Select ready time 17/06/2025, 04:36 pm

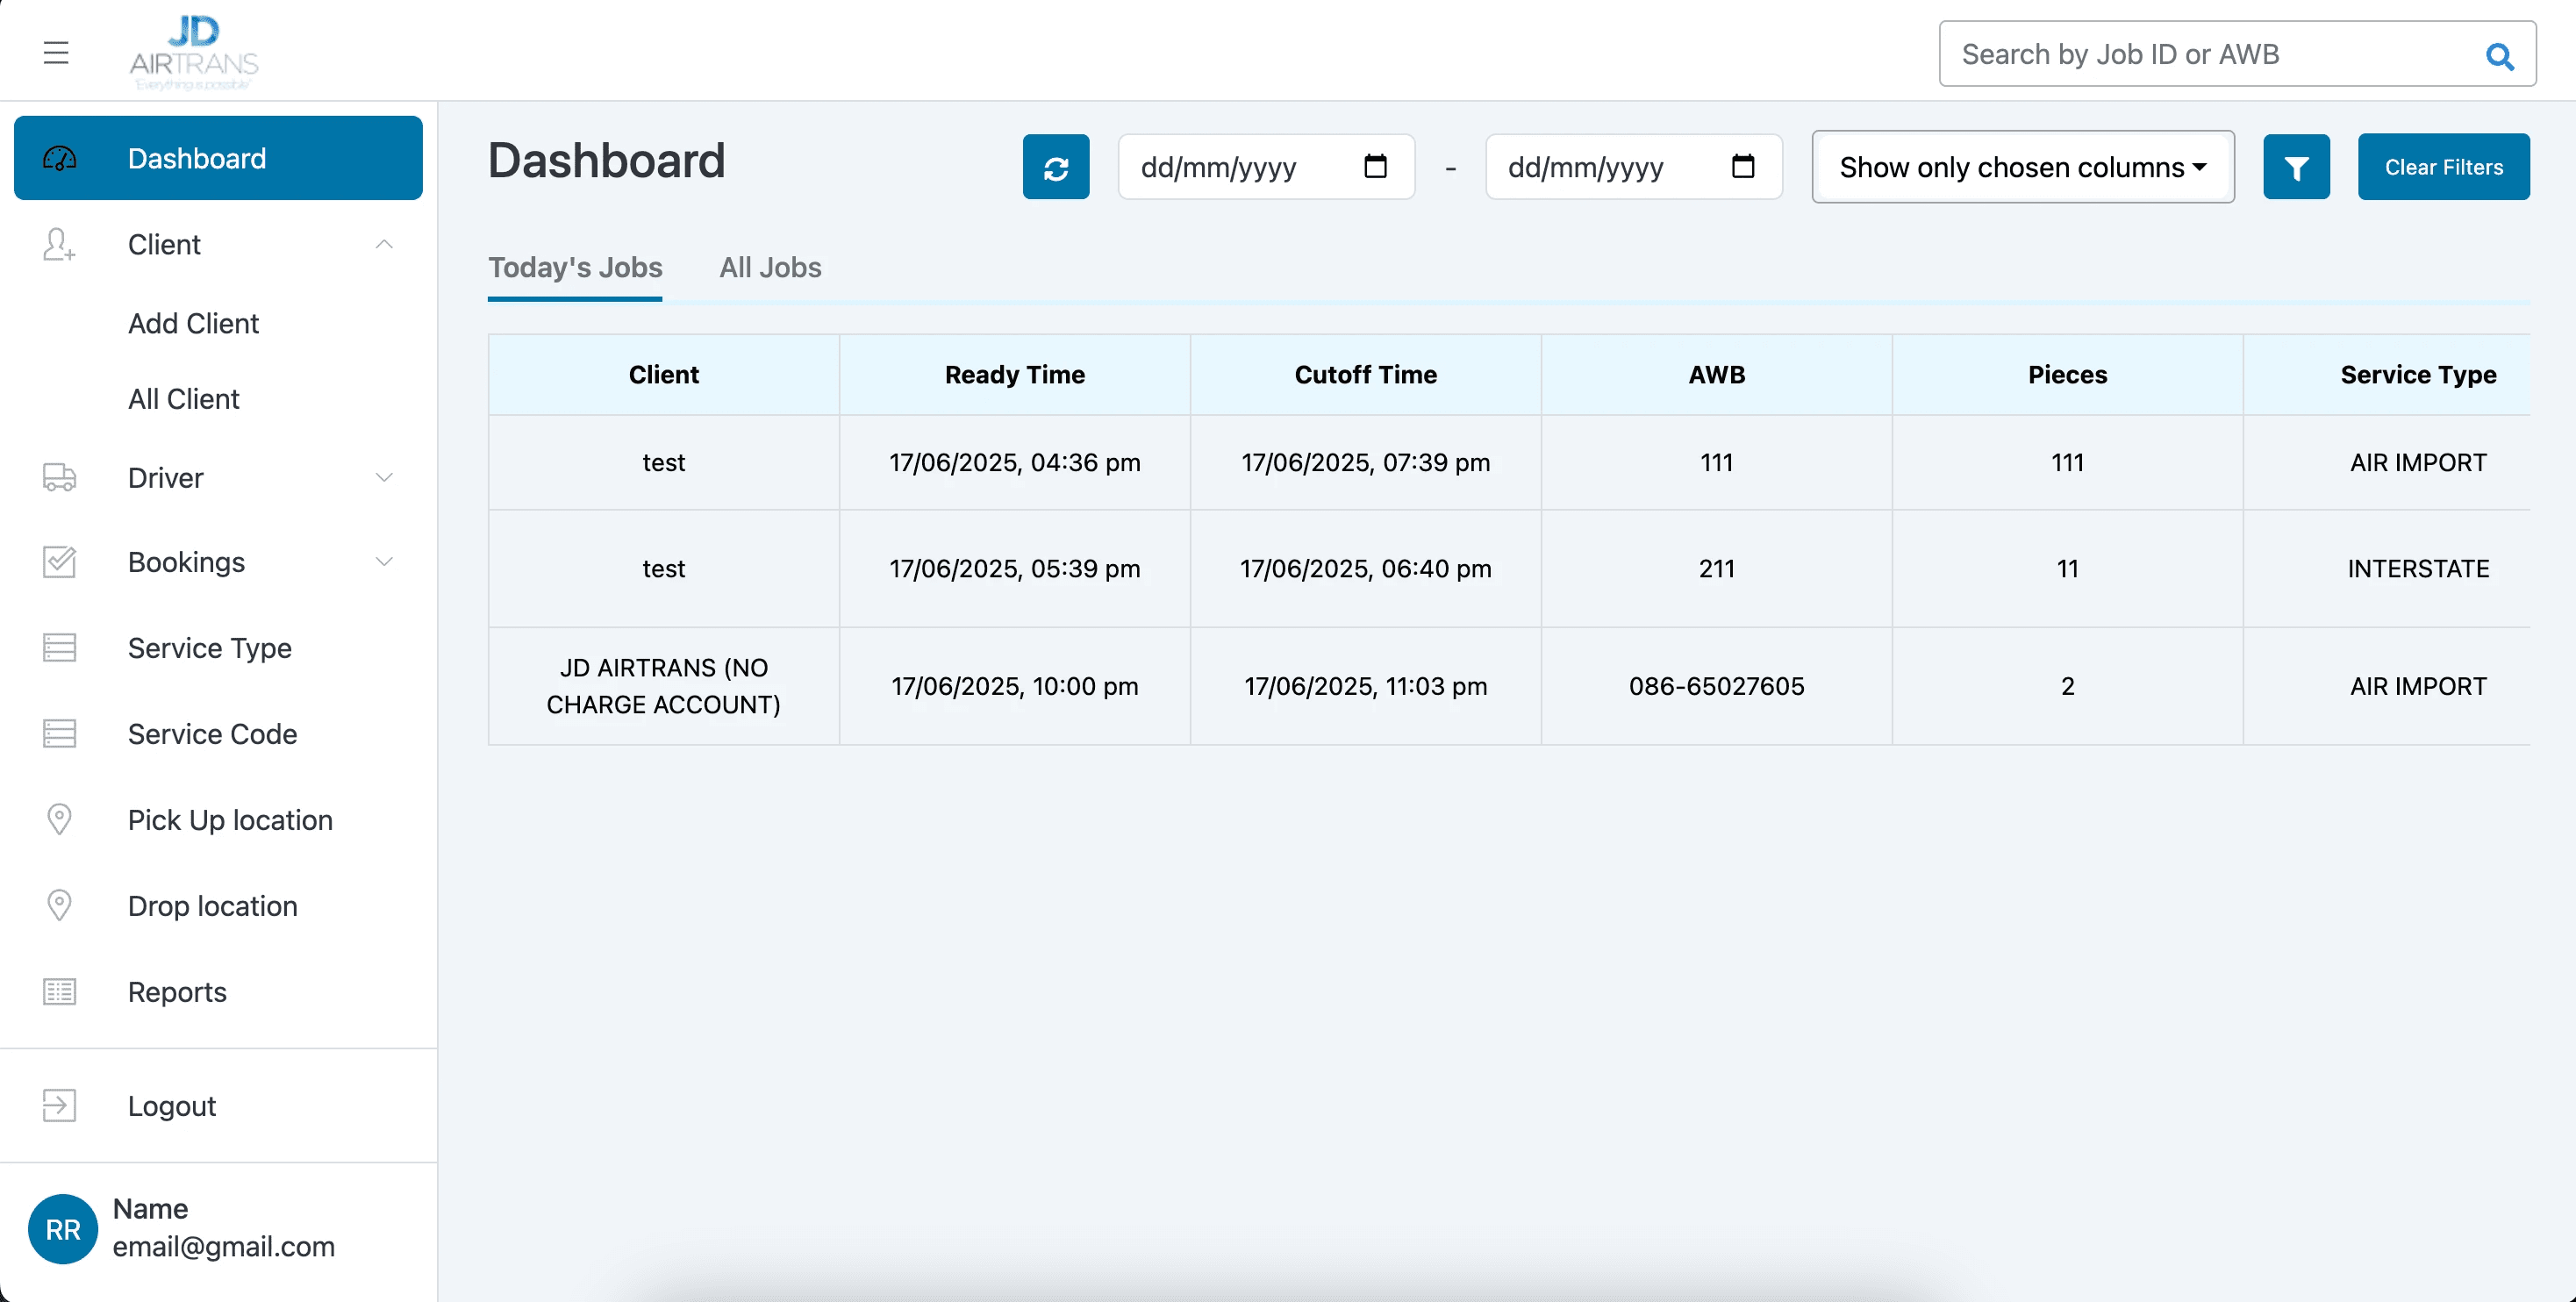[x=1014, y=462]
